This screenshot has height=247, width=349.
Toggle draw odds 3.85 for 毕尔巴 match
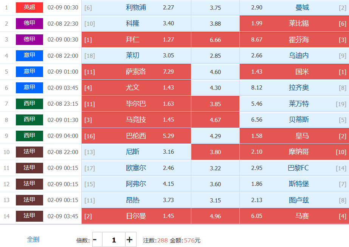point(215,103)
